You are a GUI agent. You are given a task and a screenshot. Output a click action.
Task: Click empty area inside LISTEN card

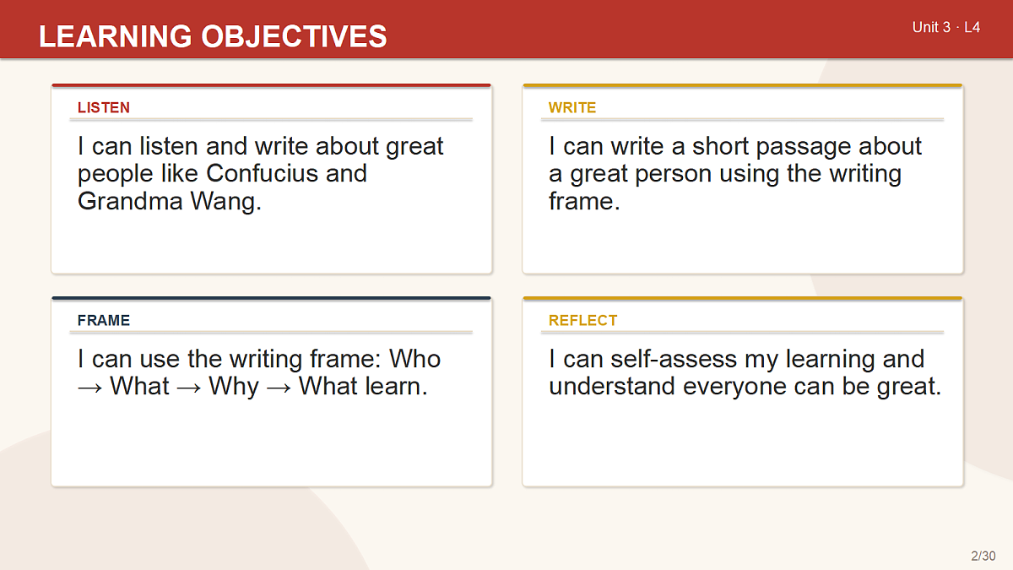click(x=271, y=245)
